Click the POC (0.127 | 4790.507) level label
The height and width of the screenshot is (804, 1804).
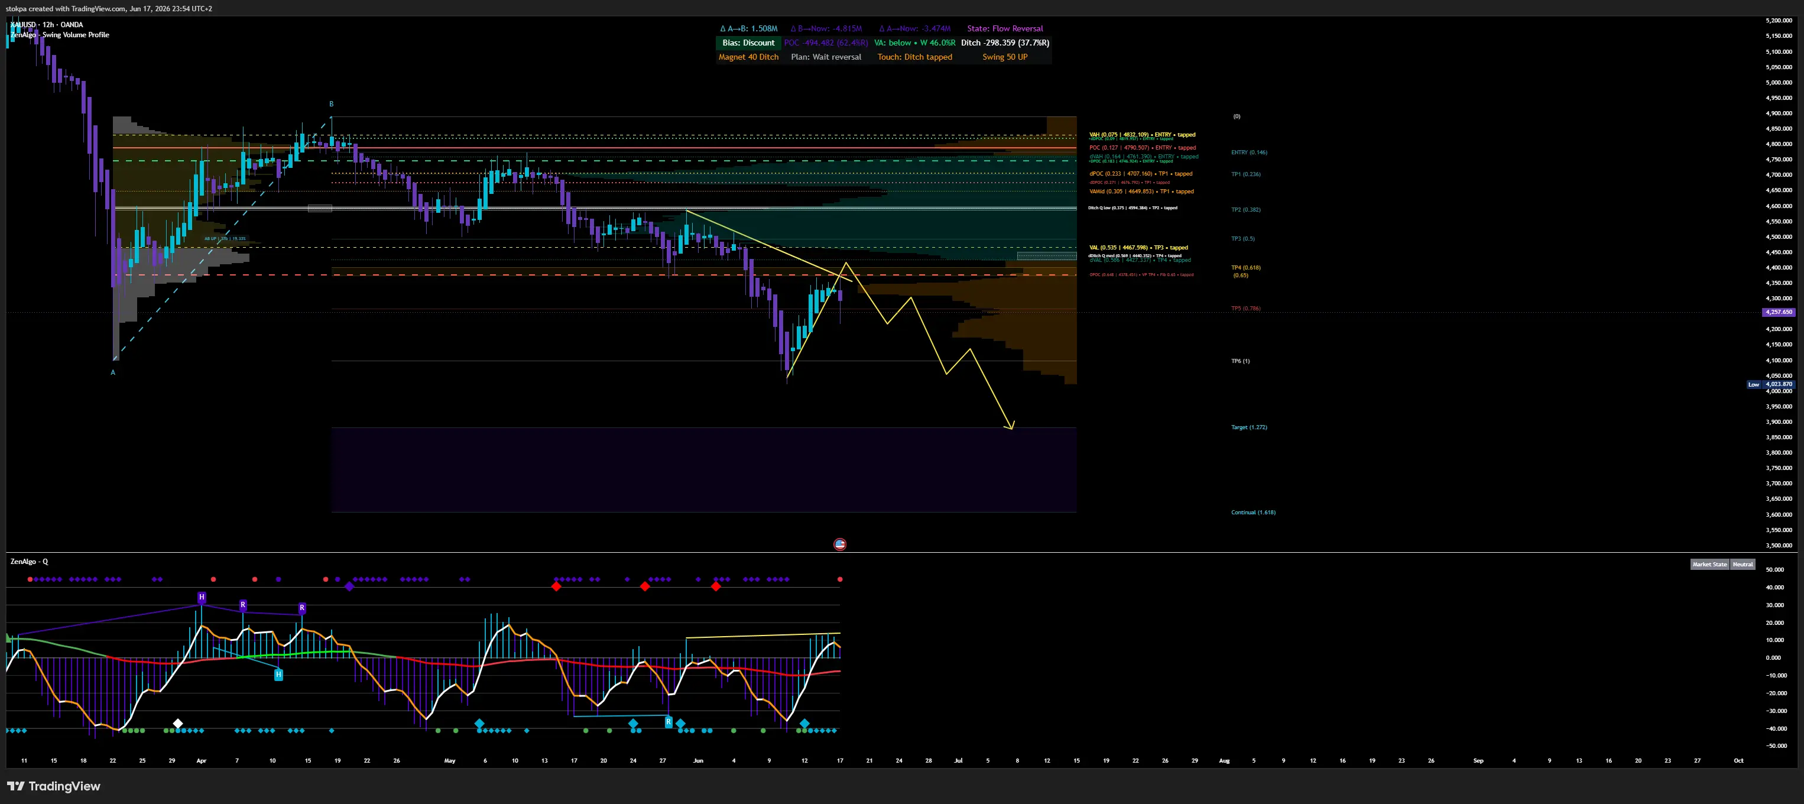click(1142, 148)
